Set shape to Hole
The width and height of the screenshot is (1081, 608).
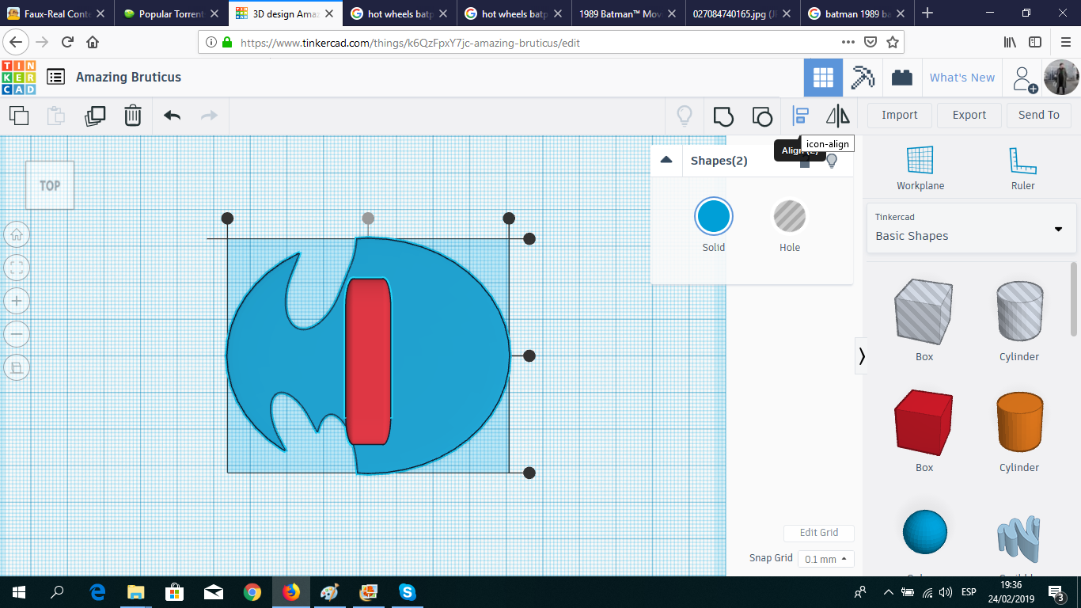[x=790, y=217]
